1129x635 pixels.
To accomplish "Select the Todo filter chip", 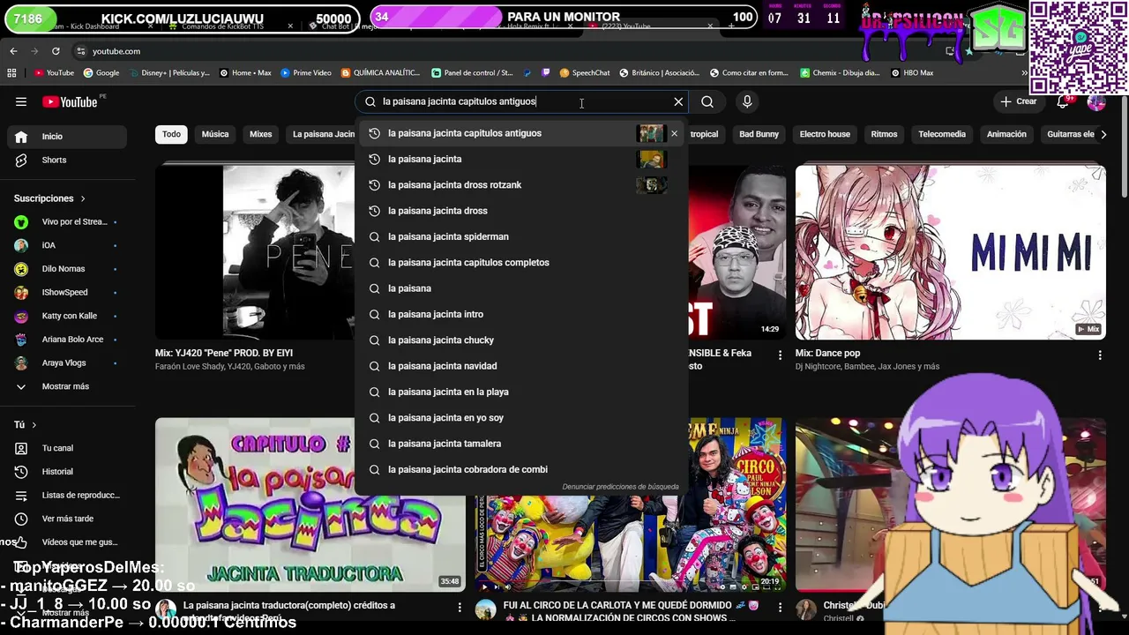I will (171, 134).
